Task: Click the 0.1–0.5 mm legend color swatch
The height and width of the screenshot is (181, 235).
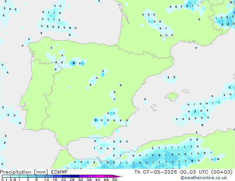Action: 6,176
